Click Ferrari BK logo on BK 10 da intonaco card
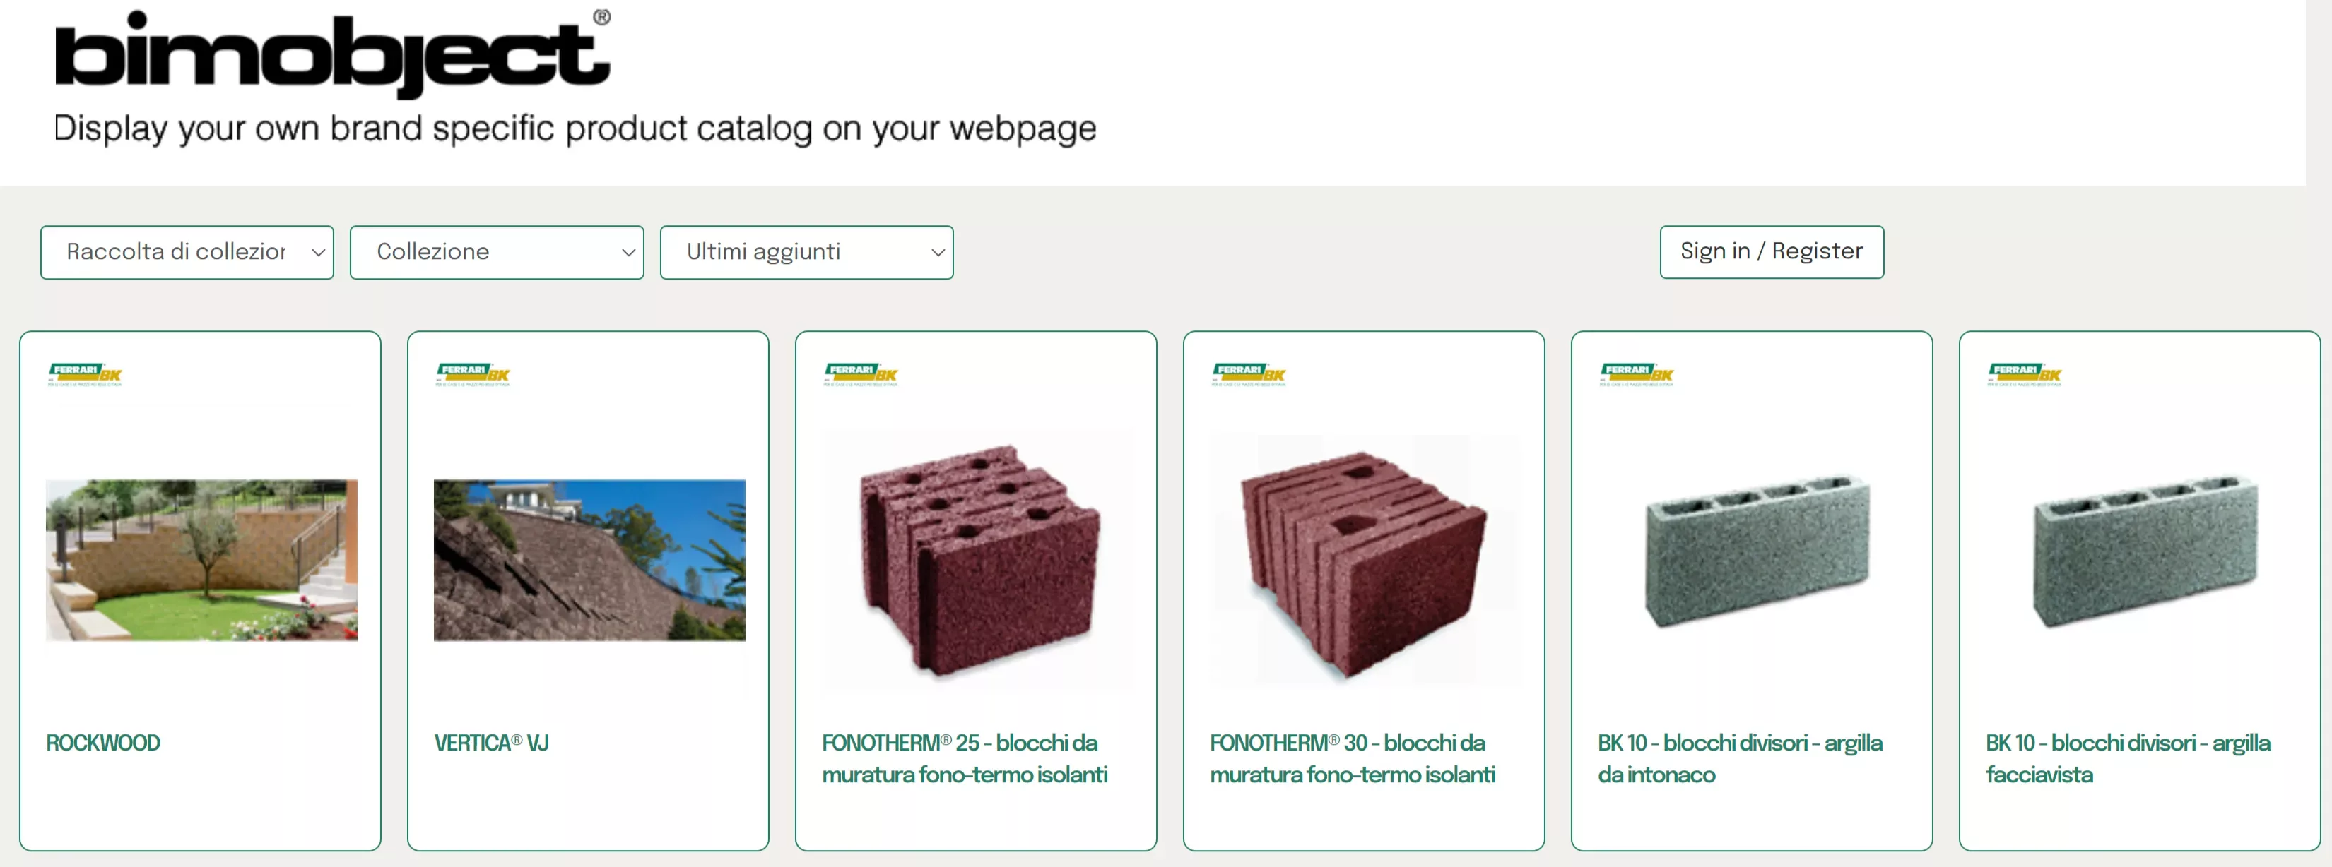Image resolution: width=2332 pixels, height=867 pixels. pos(1637,374)
